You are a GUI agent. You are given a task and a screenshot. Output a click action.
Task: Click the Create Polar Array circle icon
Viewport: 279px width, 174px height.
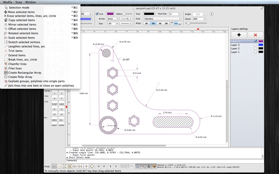[6, 77]
